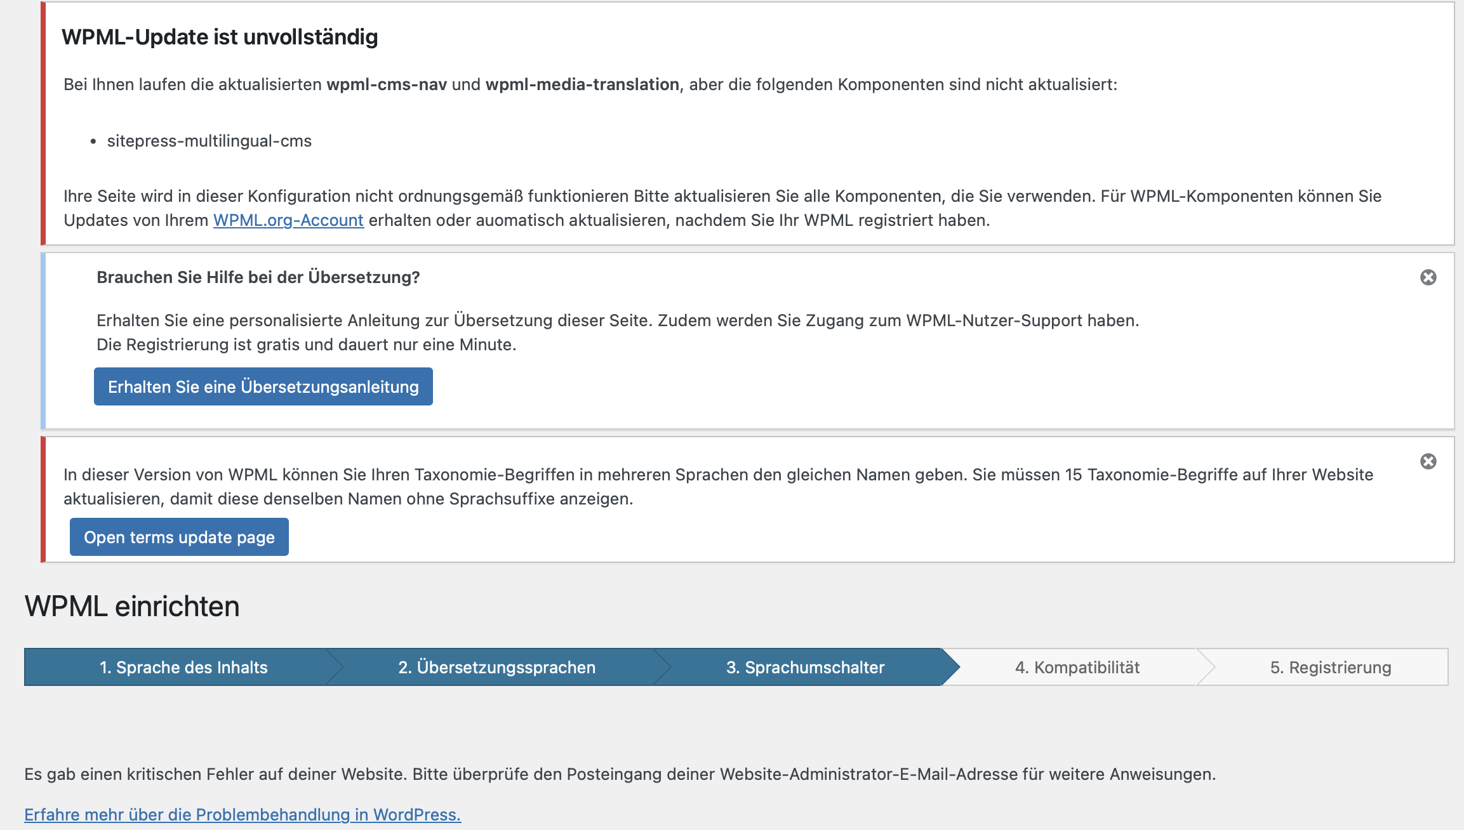This screenshot has width=1464, height=830.
Task: Click Erhalten Sie eine Übersetzungsanleitung button
Action: tap(263, 386)
